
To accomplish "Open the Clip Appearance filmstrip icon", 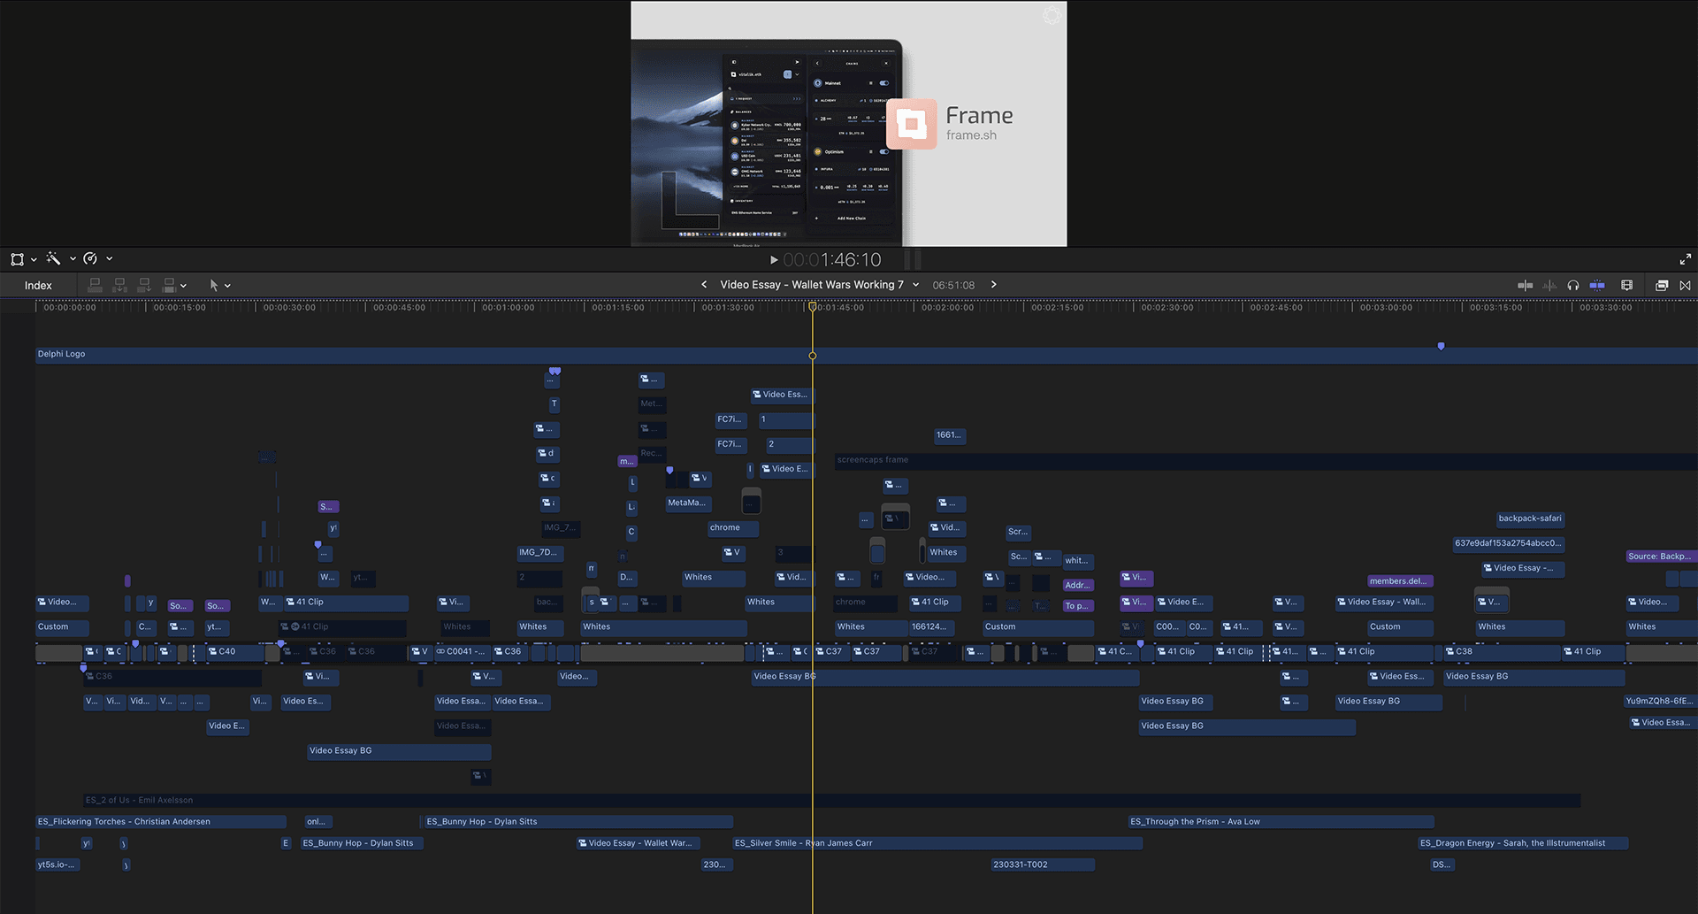I will pyautogui.click(x=1626, y=285).
